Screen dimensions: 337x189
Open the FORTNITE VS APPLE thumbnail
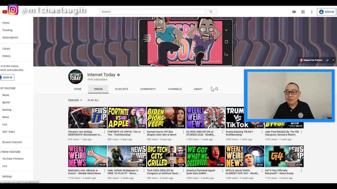[127, 118]
